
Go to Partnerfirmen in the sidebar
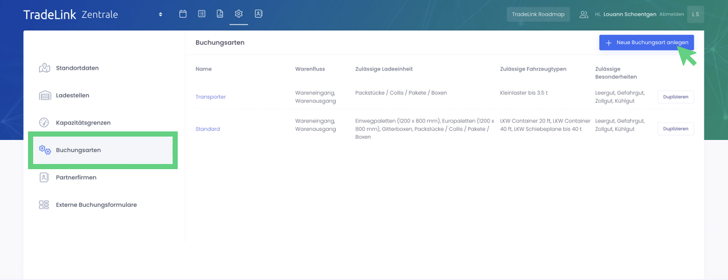pos(76,178)
